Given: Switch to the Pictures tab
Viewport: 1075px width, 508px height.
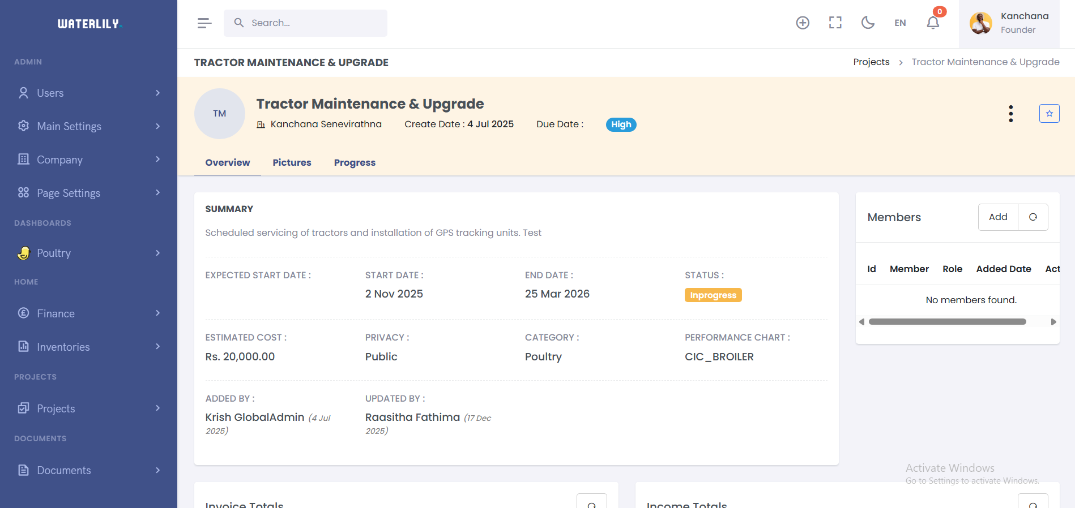Looking at the screenshot, I should point(292,162).
